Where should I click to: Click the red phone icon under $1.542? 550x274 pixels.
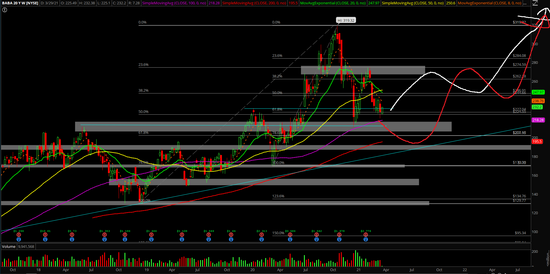tap(316, 235)
